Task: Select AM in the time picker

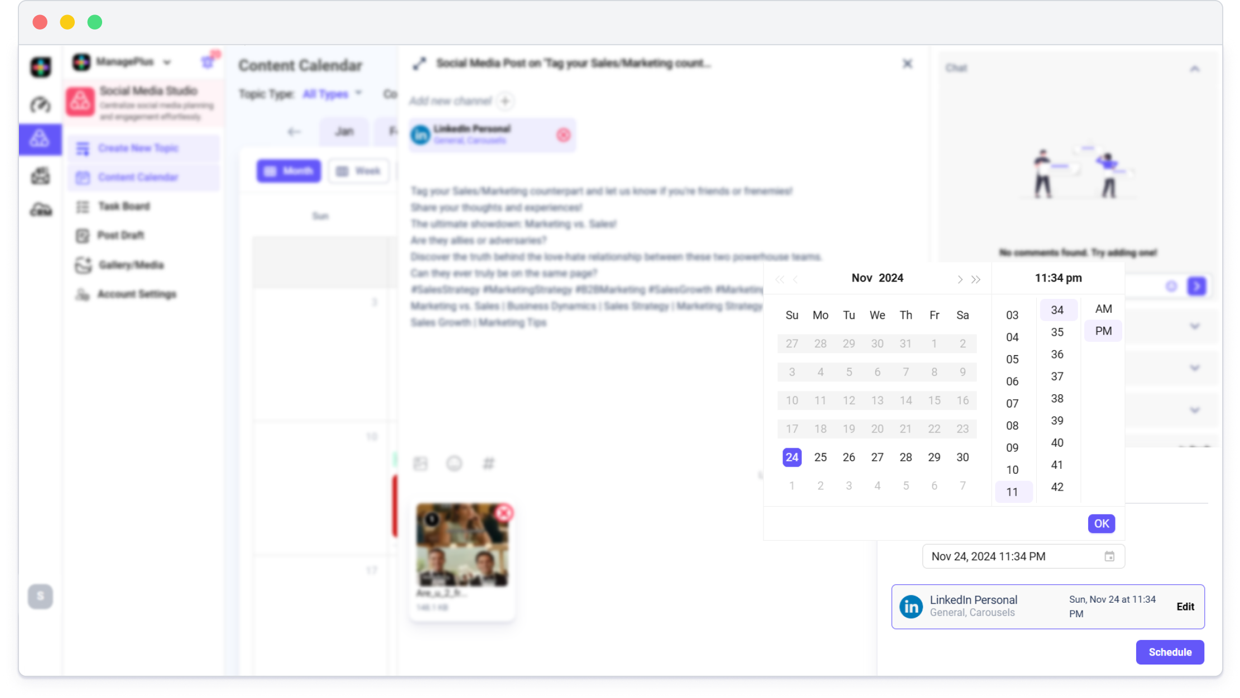Action: point(1103,309)
